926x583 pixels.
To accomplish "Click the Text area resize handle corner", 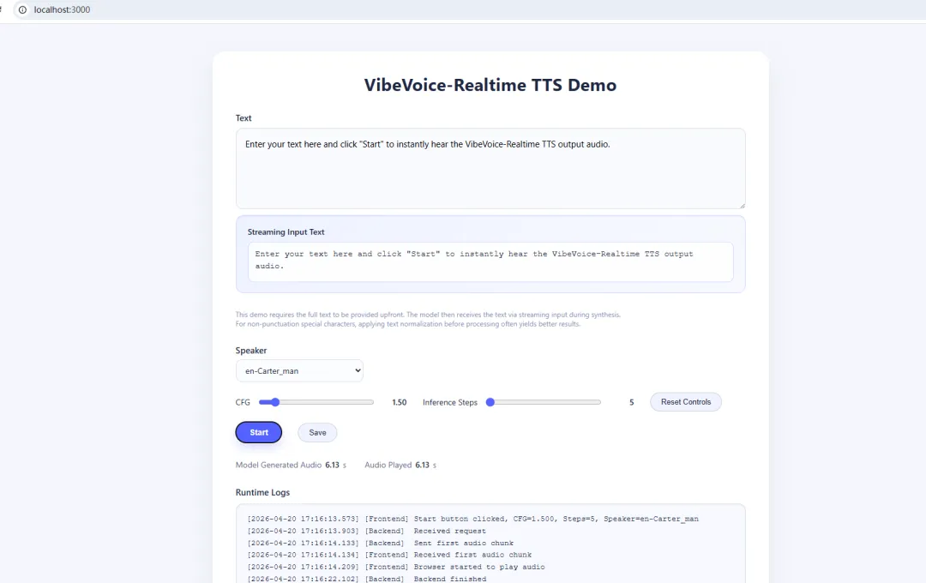I will [742, 205].
